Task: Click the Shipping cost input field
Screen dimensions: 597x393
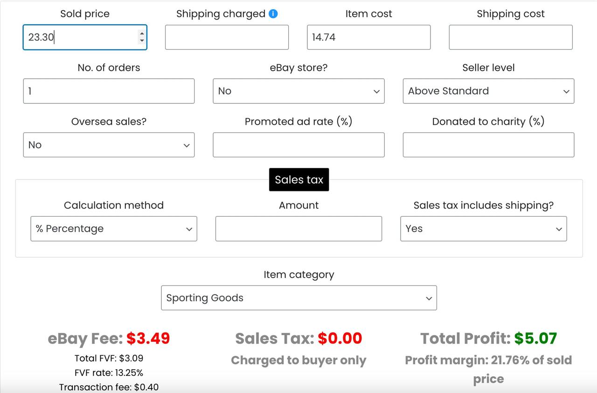Action: tap(511, 37)
